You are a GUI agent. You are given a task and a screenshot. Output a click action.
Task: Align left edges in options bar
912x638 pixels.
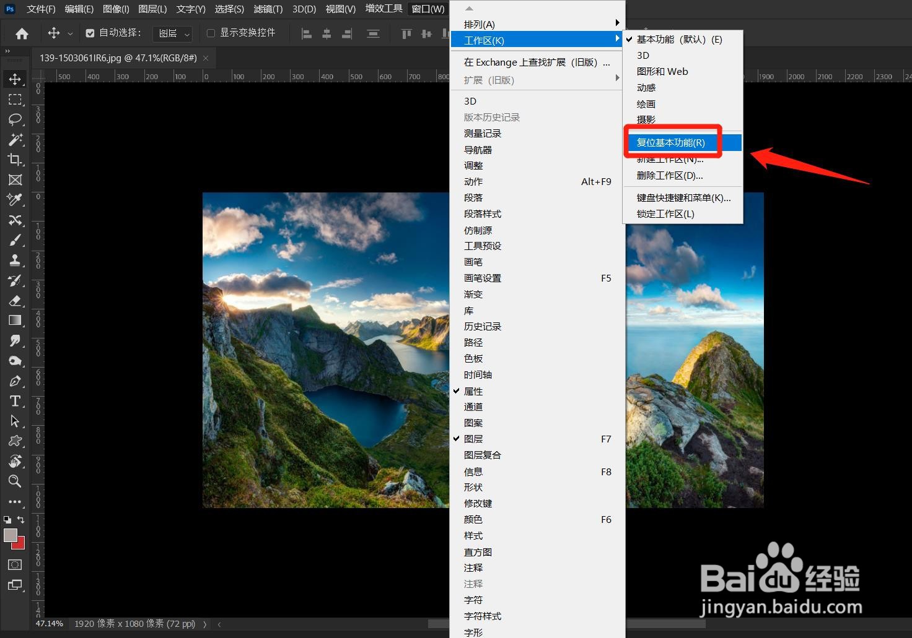tap(306, 33)
